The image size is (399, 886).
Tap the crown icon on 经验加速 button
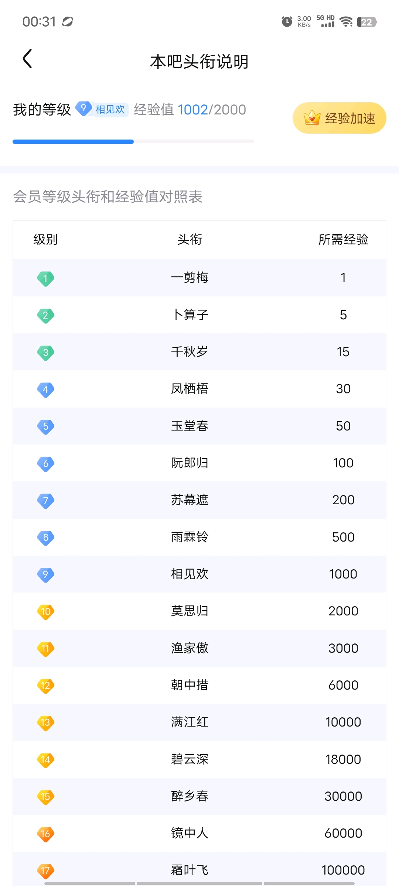click(311, 118)
